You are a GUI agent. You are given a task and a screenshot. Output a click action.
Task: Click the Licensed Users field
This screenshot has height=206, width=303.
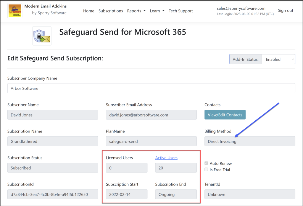(x=127, y=168)
